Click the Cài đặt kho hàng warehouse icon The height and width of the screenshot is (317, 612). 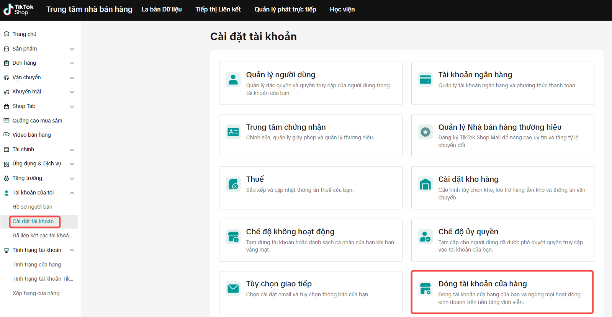click(x=425, y=184)
